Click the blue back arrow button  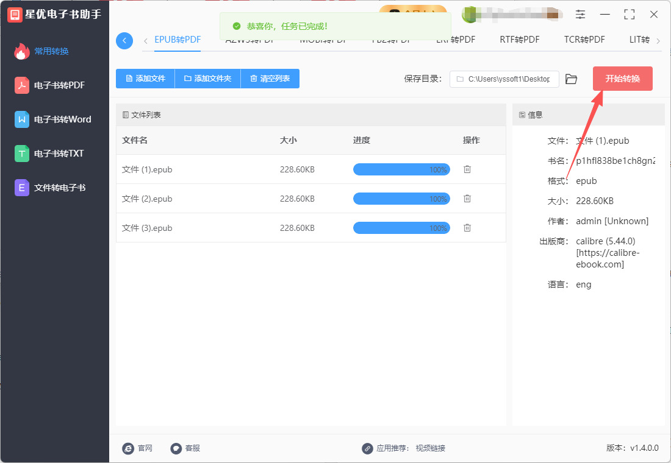pyautogui.click(x=124, y=41)
